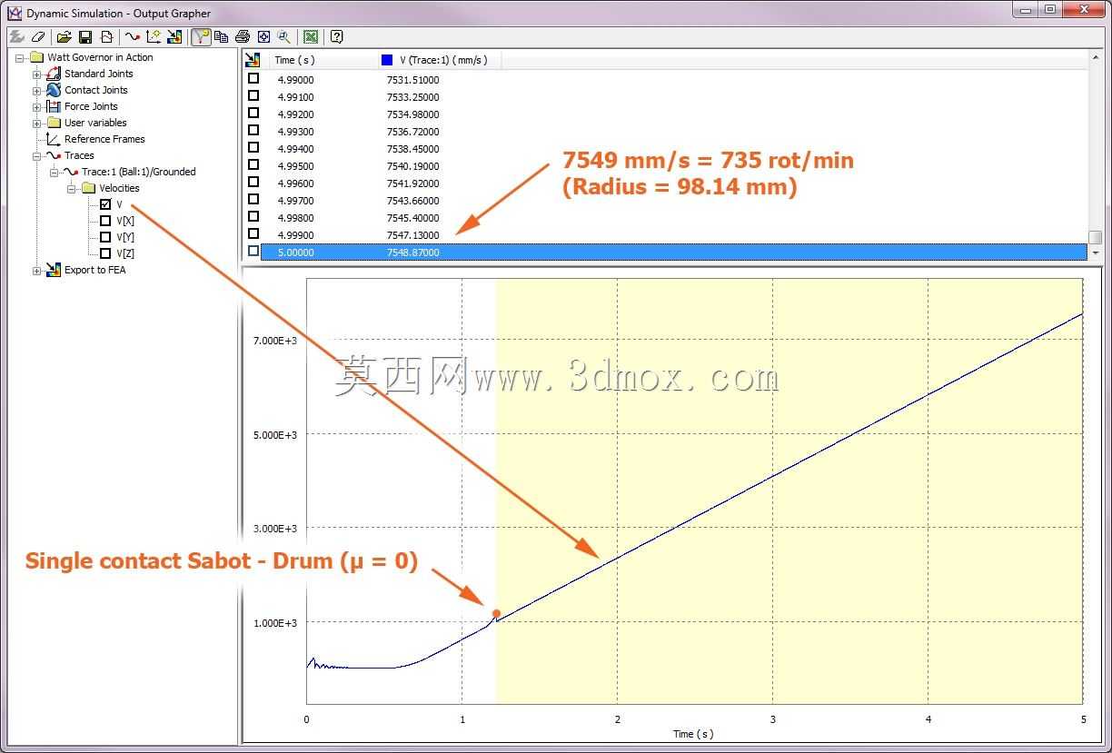Collapse the Trace:1 (Ball:1)/Grounded node
The width and height of the screenshot is (1112, 753).
pos(54,172)
